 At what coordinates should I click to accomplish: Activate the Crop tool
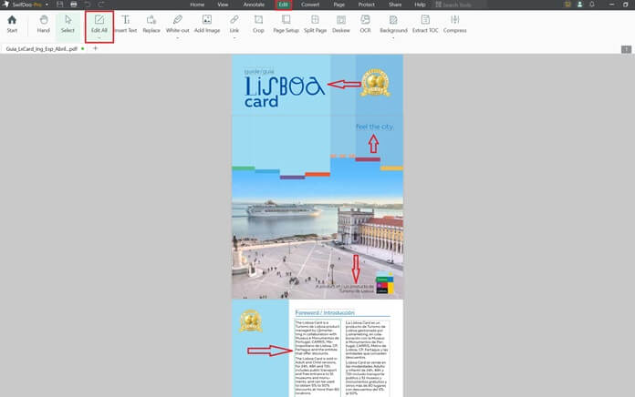pyautogui.click(x=258, y=24)
